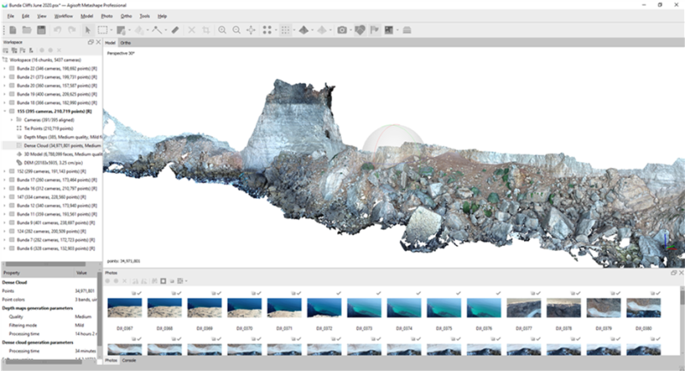Open the Workflow menu
This screenshot has width=685, height=371.
click(63, 16)
